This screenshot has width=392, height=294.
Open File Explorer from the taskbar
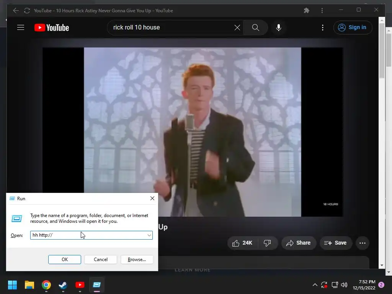29,285
